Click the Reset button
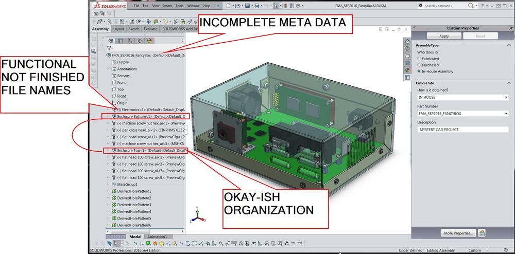Screen dimensions: 515x254 point(480,37)
